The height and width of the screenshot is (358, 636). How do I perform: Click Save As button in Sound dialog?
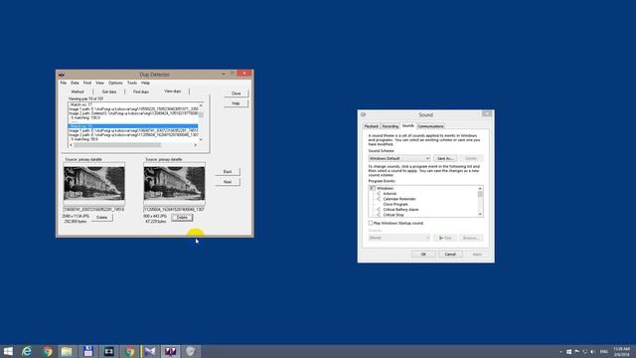(x=445, y=158)
